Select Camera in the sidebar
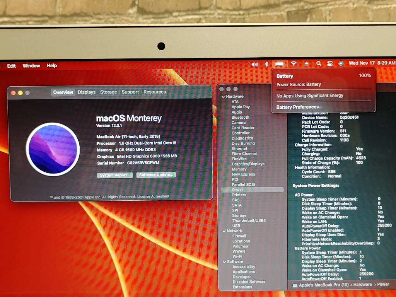This screenshot has width=396, height=297. pyautogui.click(x=239, y=123)
